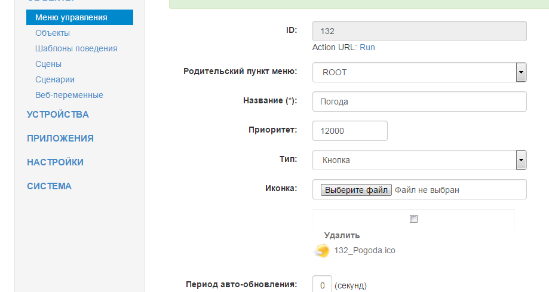Open Меню управления in the sidebar
The image size is (549, 292).
(x=71, y=17)
